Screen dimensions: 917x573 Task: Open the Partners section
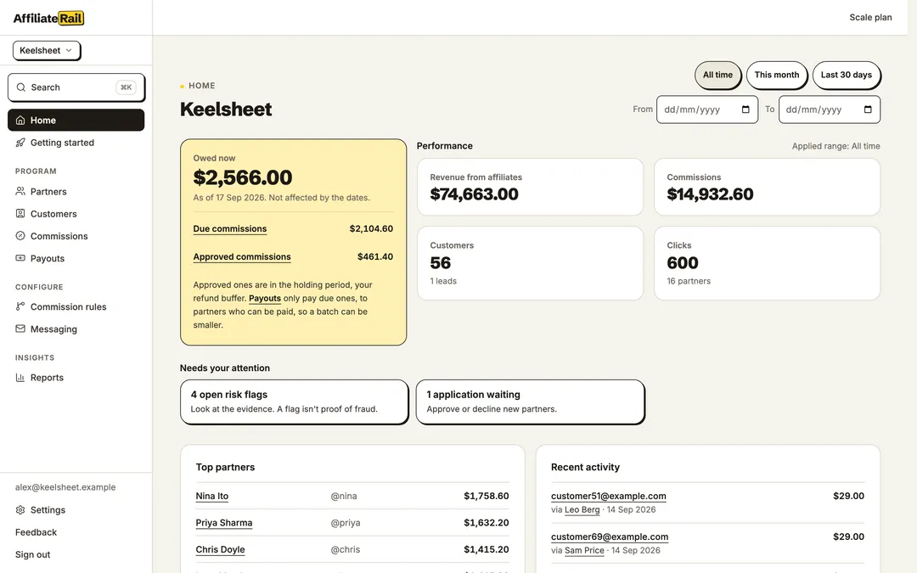pyautogui.click(x=76, y=191)
